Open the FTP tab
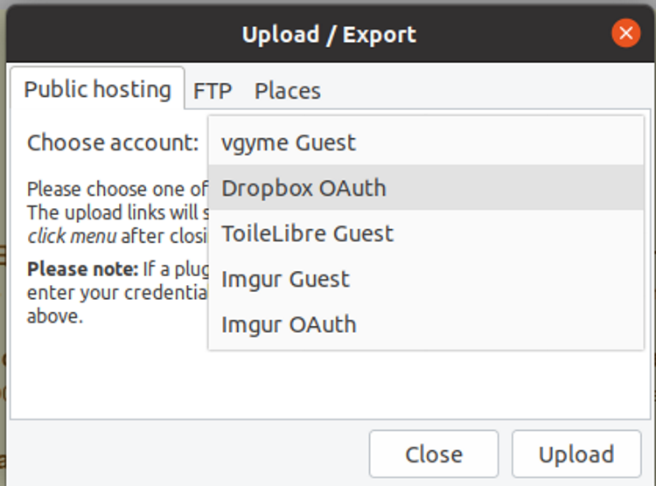 click(212, 91)
